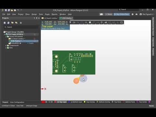Open the Reports menu
Screen dimensions: 156x117
pos(55,14)
